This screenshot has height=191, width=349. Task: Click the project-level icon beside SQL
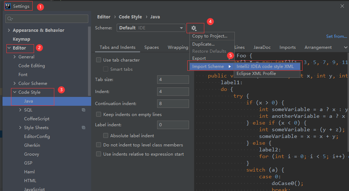pos(83,110)
